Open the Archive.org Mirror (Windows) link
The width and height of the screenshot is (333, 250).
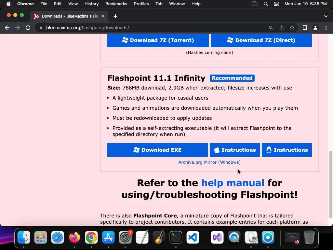pos(209,162)
